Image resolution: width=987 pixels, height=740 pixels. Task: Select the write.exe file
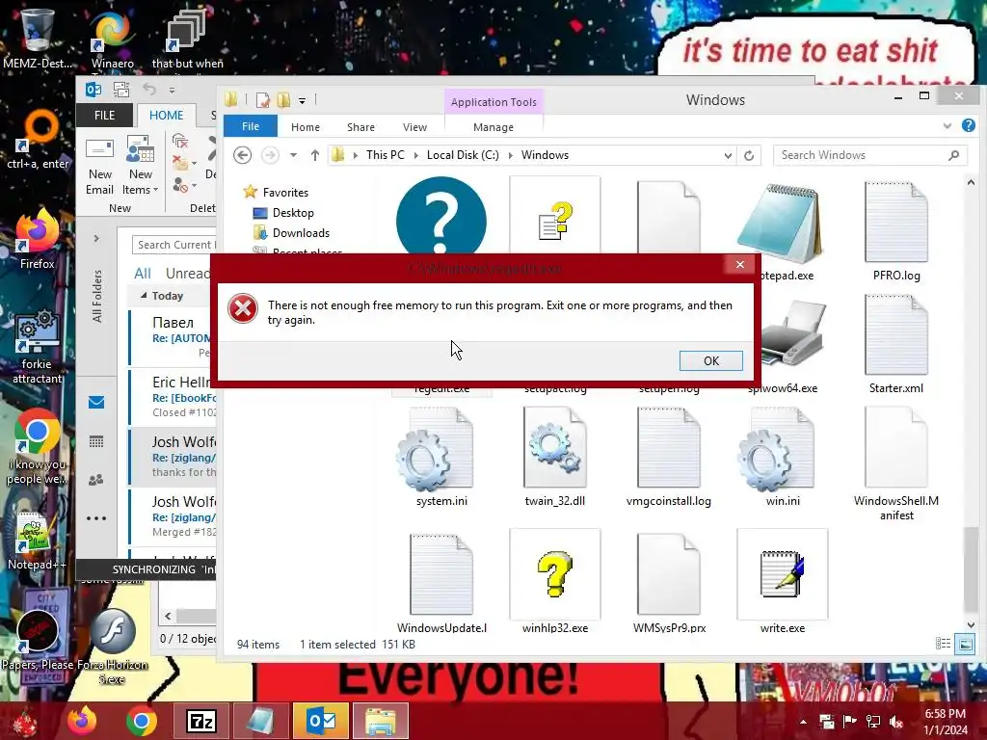pyautogui.click(x=783, y=583)
